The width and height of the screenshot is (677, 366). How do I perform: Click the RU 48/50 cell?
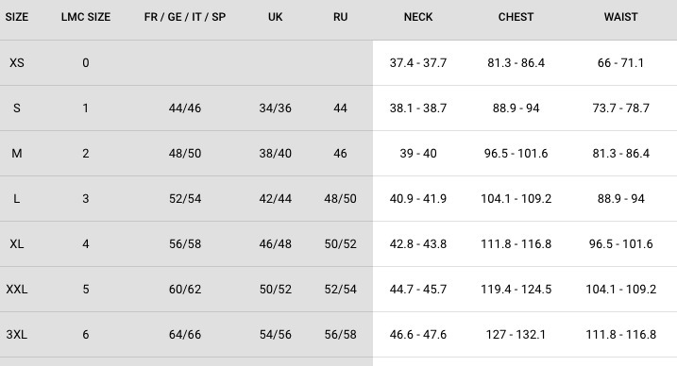(340, 199)
